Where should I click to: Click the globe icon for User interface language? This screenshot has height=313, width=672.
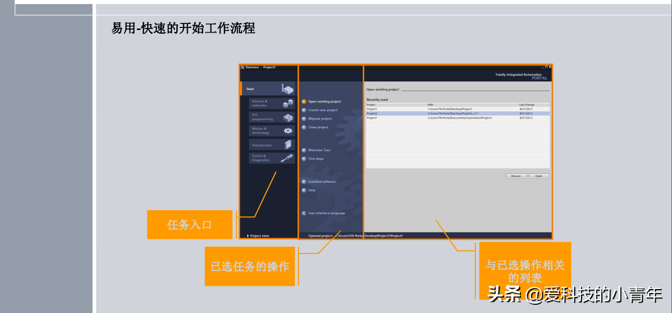(304, 213)
